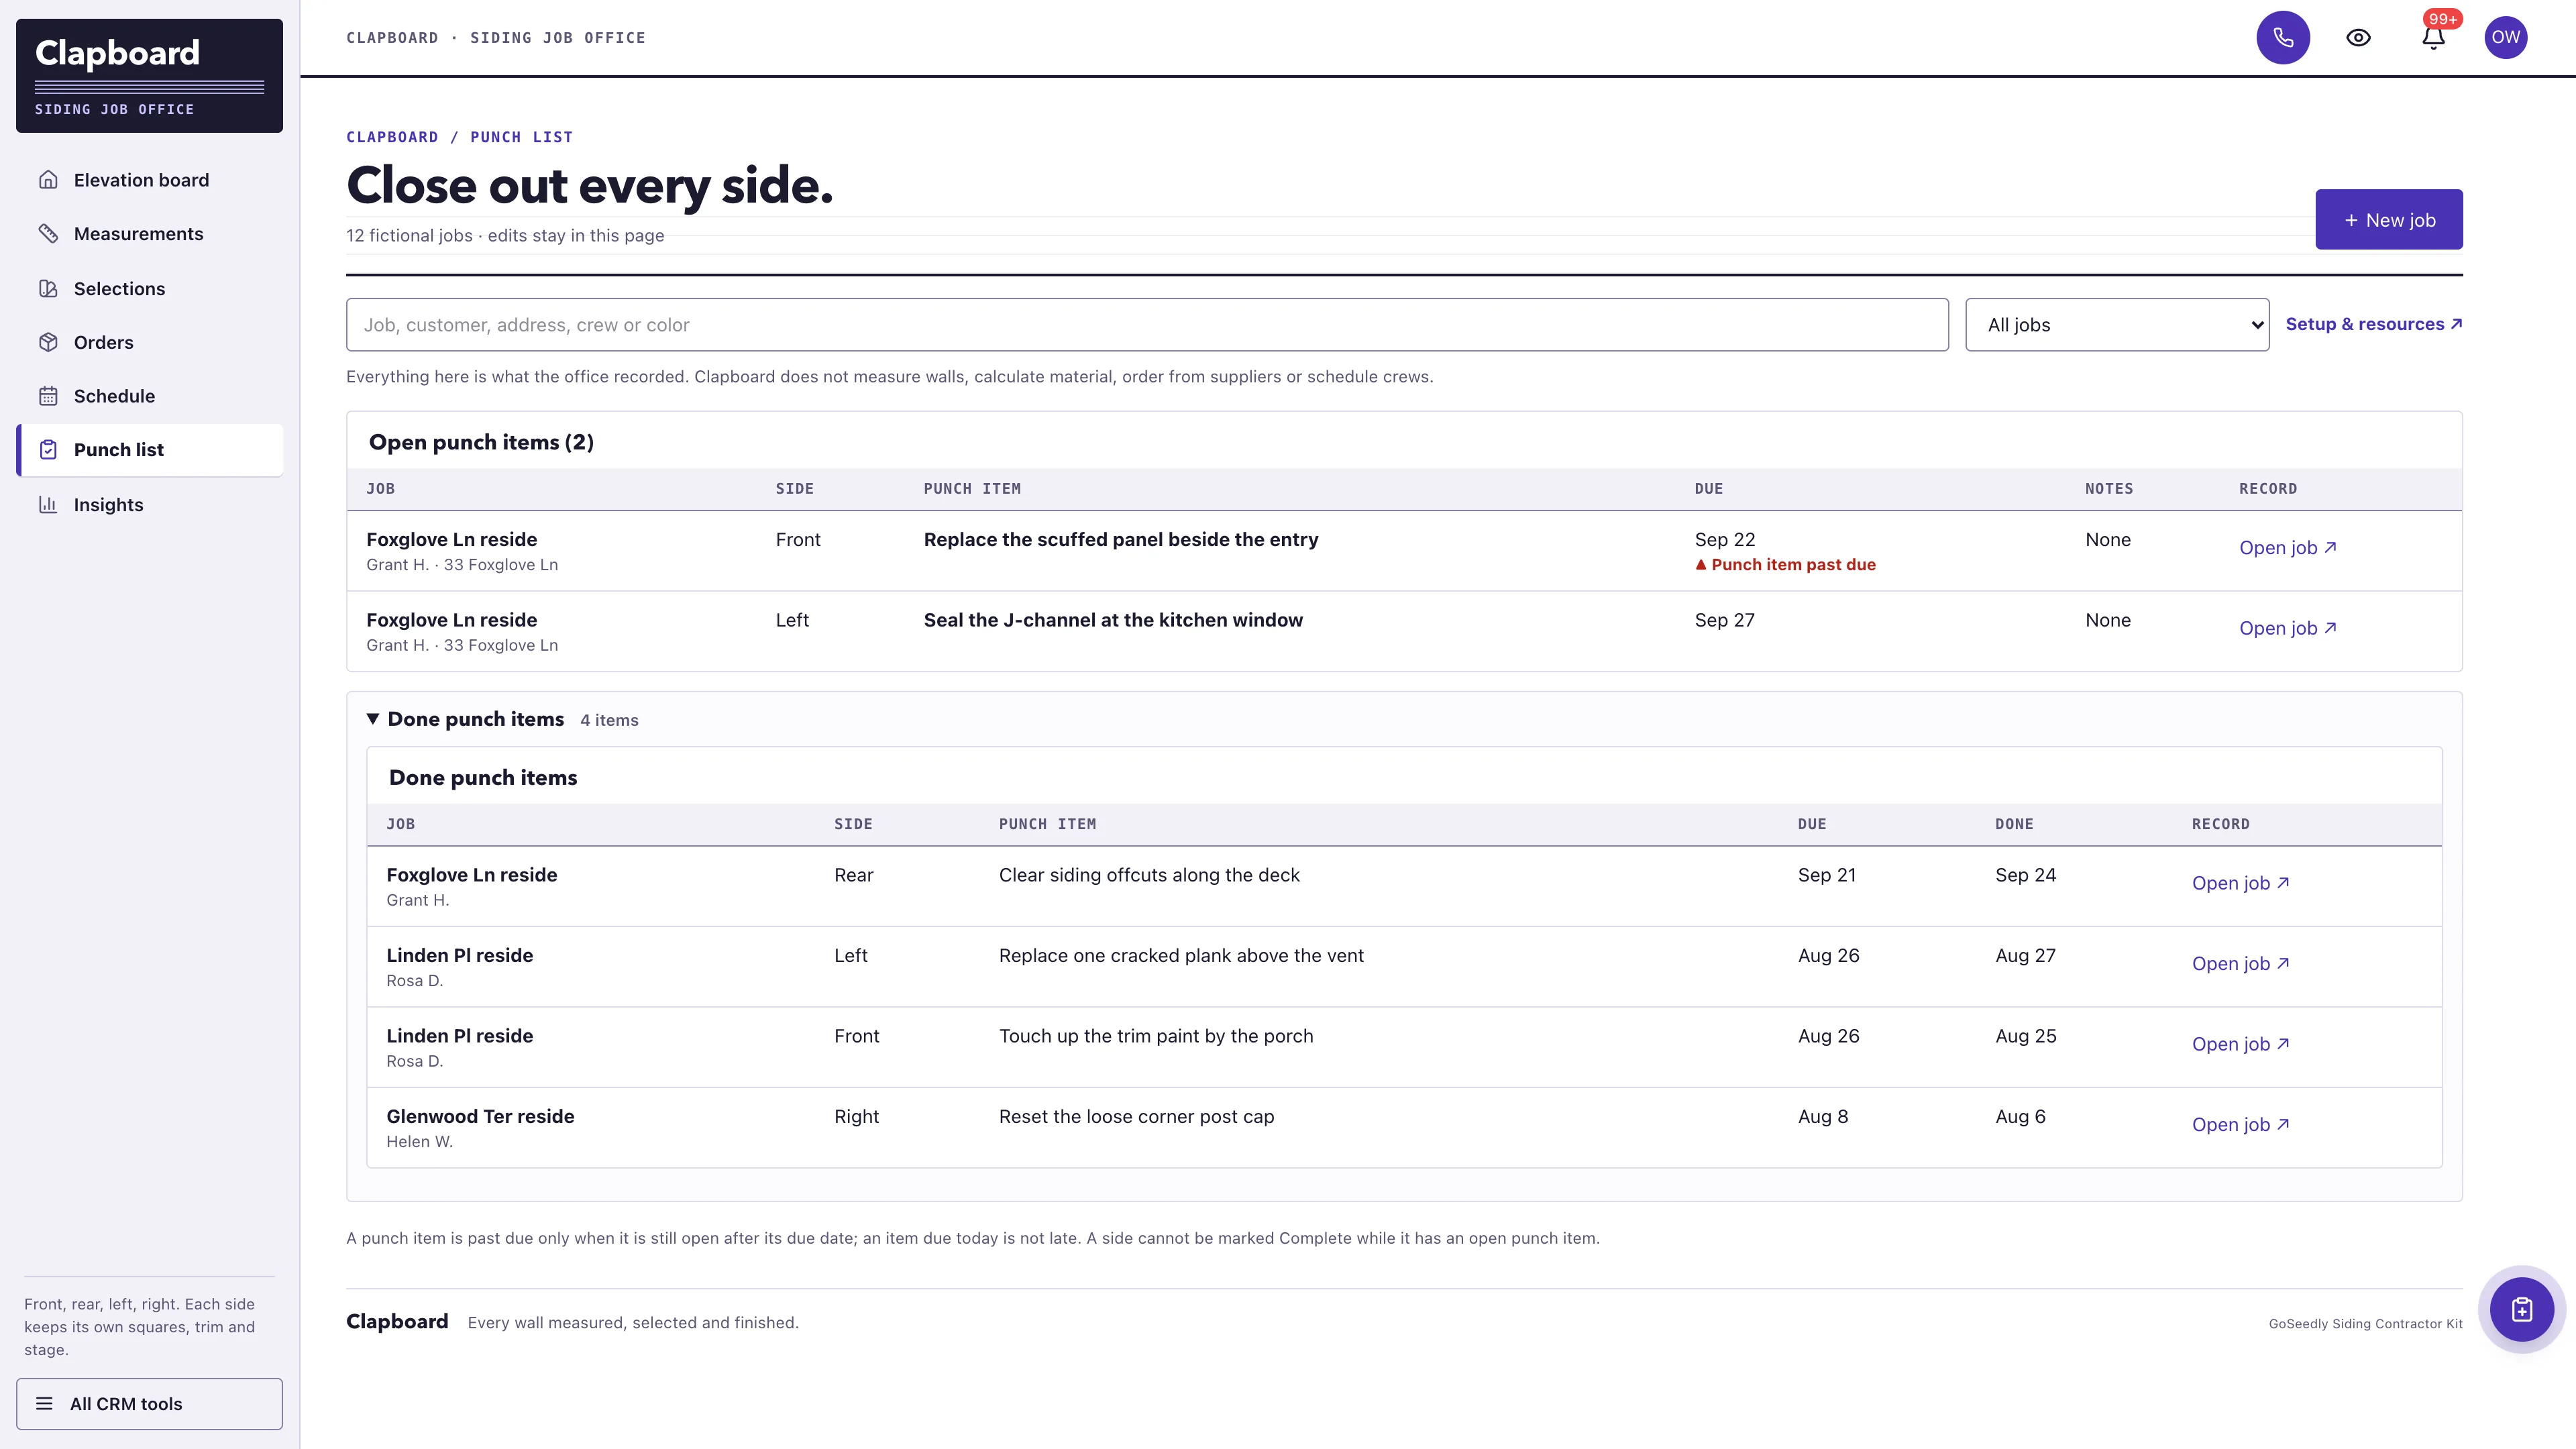Click the 'Open punch items (2)' heading
Image resolution: width=2576 pixels, height=1449 pixels.
coord(481,442)
